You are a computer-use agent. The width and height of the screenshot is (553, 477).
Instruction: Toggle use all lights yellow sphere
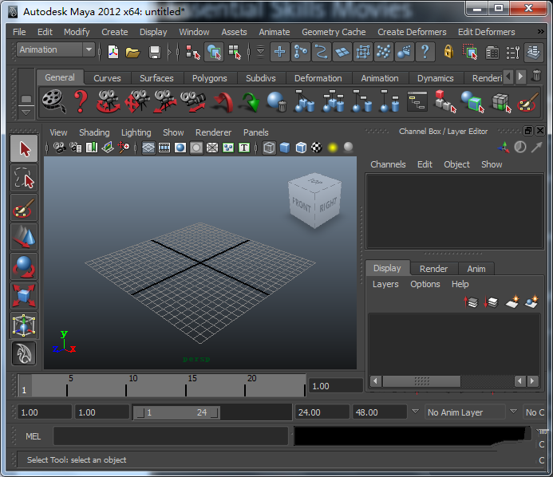[x=333, y=148]
